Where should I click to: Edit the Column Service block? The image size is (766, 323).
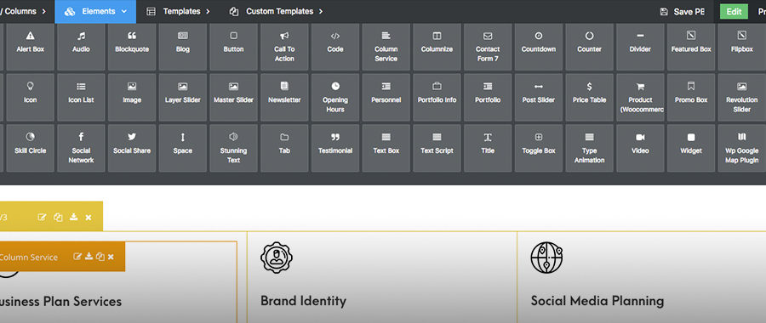pyautogui.click(x=77, y=257)
